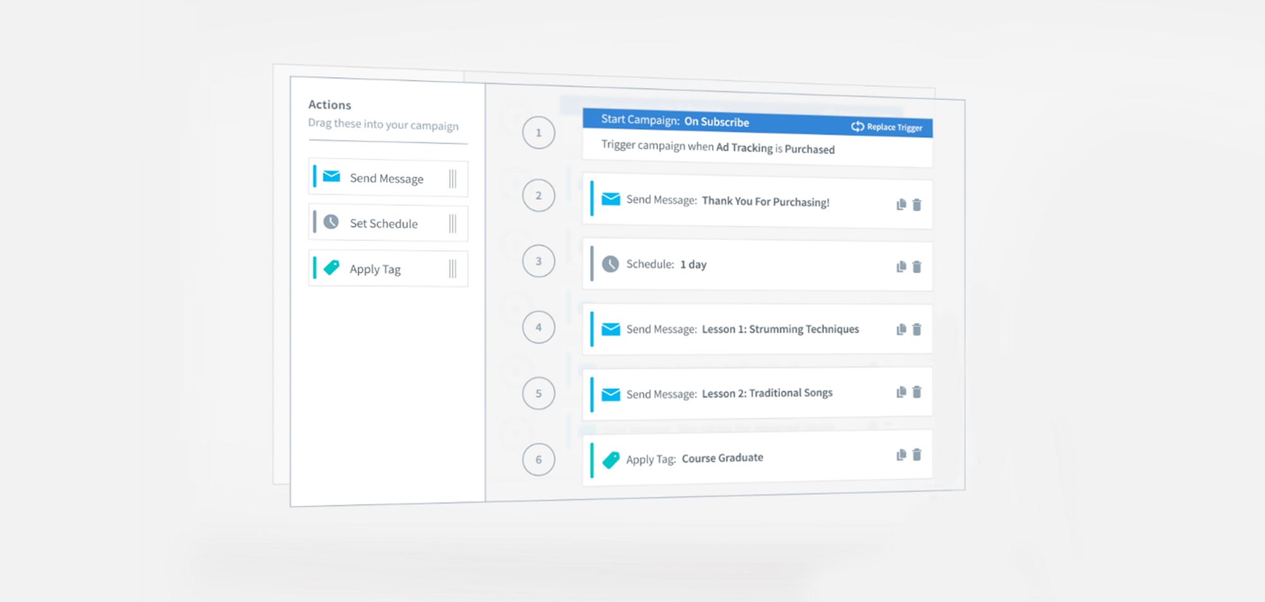Duplicate the Course Graduate tag step

coord(901,455)
